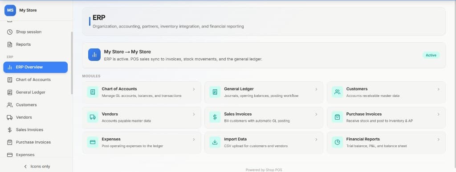This screenshot has height=172, width=456.
Task: Open Vendors card chevron
Action: pyautogui.click(x=194, y=114)
